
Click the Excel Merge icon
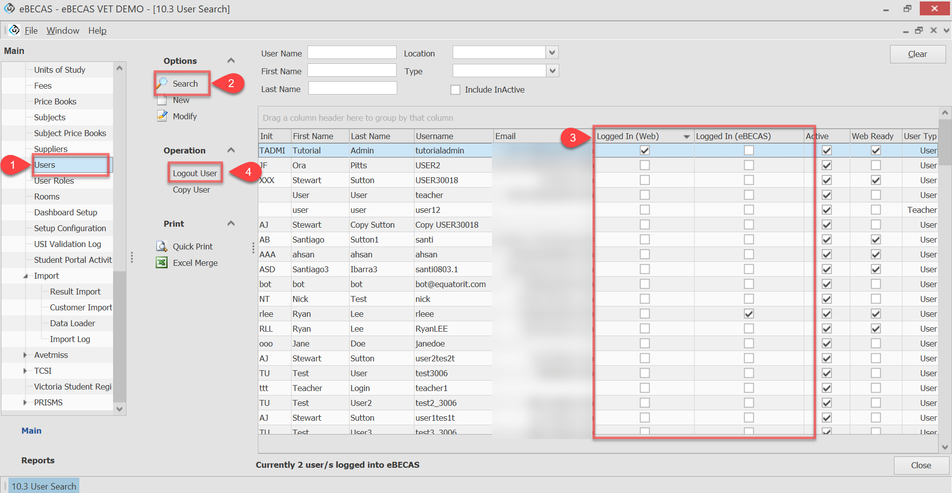tap(162, 263)
